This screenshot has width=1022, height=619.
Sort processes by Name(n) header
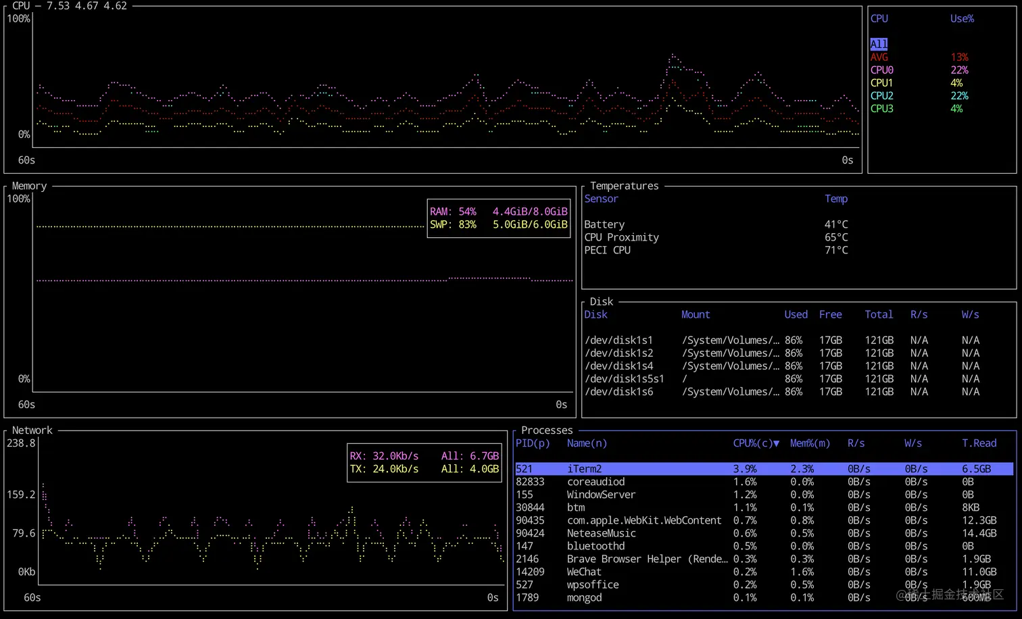point(587,443)
